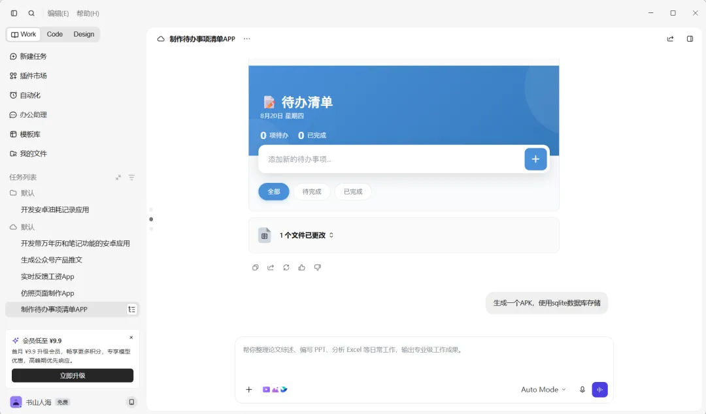Click the purple voice waveform button
The image size is (706, 414).
click(x=599, y=390)
